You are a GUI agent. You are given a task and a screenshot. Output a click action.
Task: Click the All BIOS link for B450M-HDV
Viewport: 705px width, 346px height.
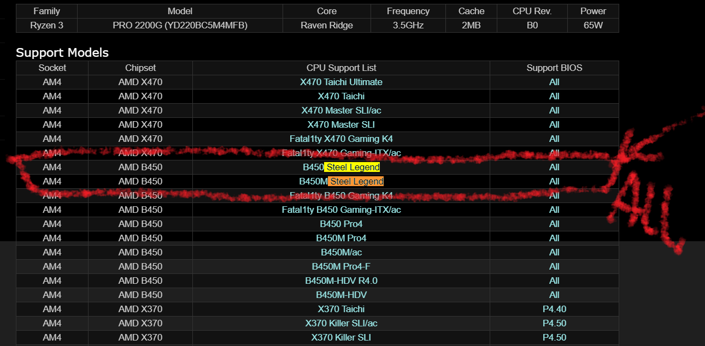tap(554, 295)
